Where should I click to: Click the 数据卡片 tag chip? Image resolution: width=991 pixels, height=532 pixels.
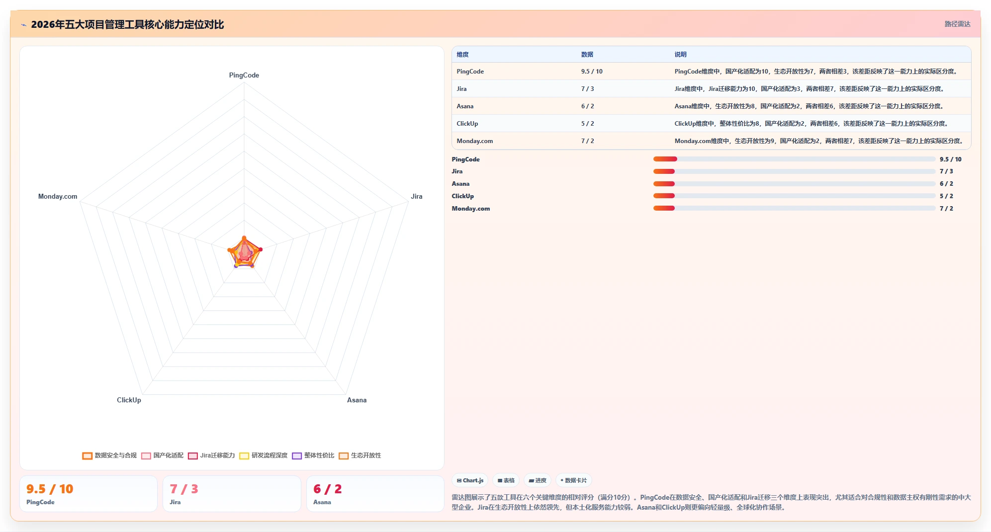(573, 480)
